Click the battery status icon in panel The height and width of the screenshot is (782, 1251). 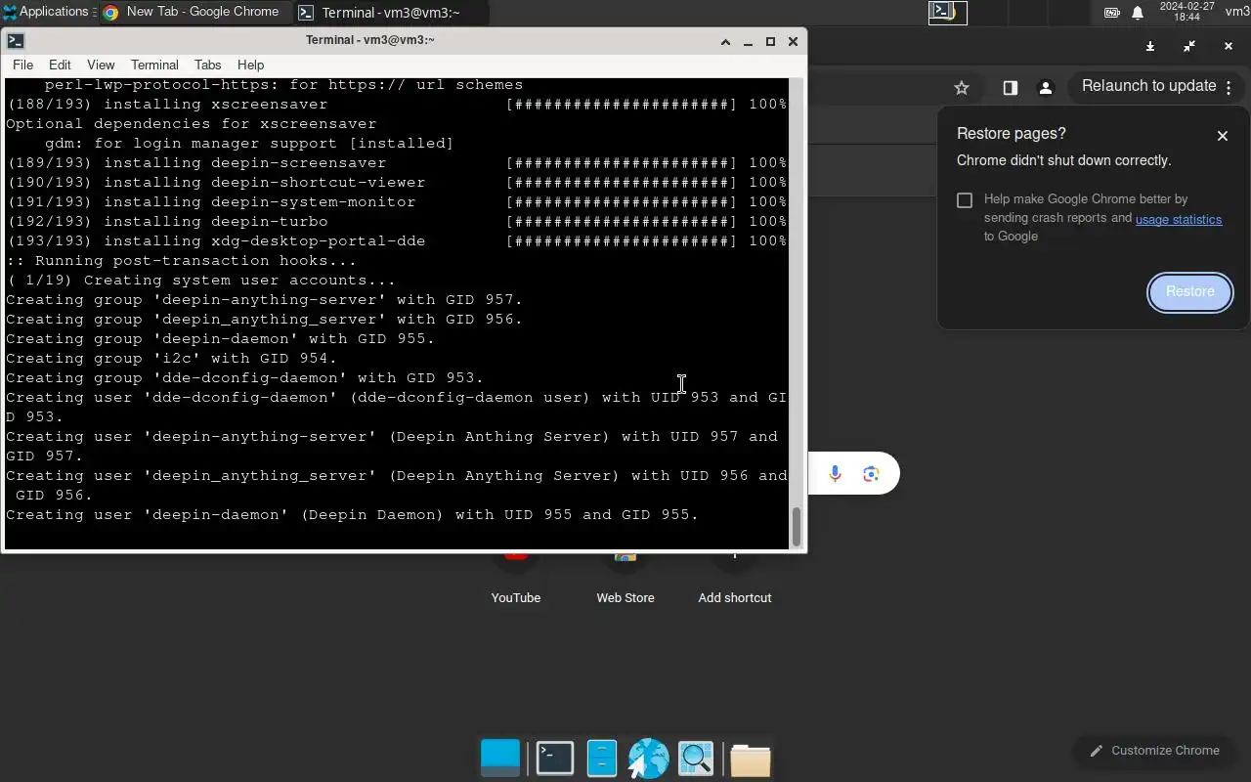[x=1112, y=12]
